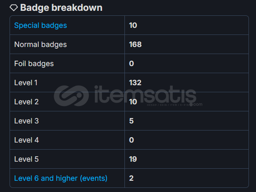Click the badge diamond icon beside heading

[x=14, y=7]
